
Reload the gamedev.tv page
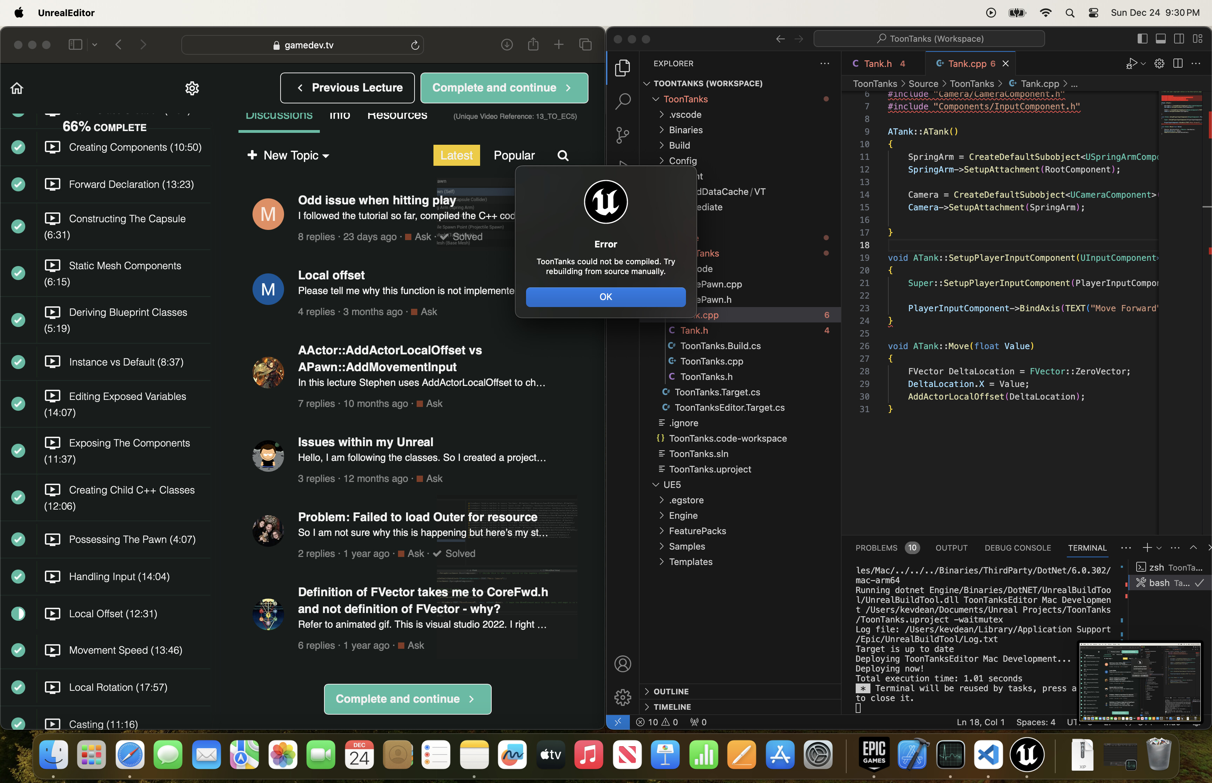pos(415,45)
